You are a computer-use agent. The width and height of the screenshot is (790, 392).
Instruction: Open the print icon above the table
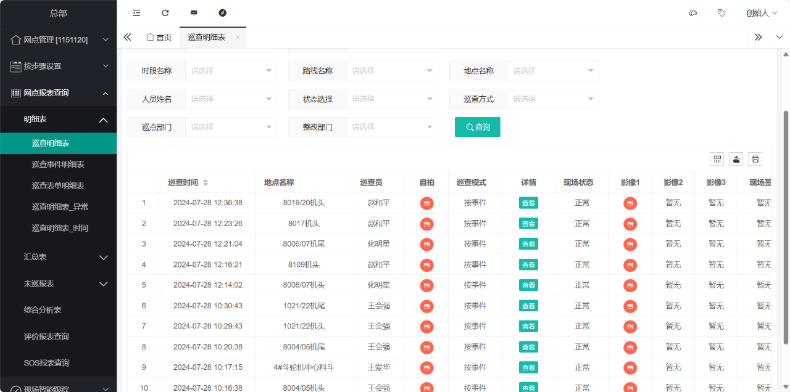755,158
